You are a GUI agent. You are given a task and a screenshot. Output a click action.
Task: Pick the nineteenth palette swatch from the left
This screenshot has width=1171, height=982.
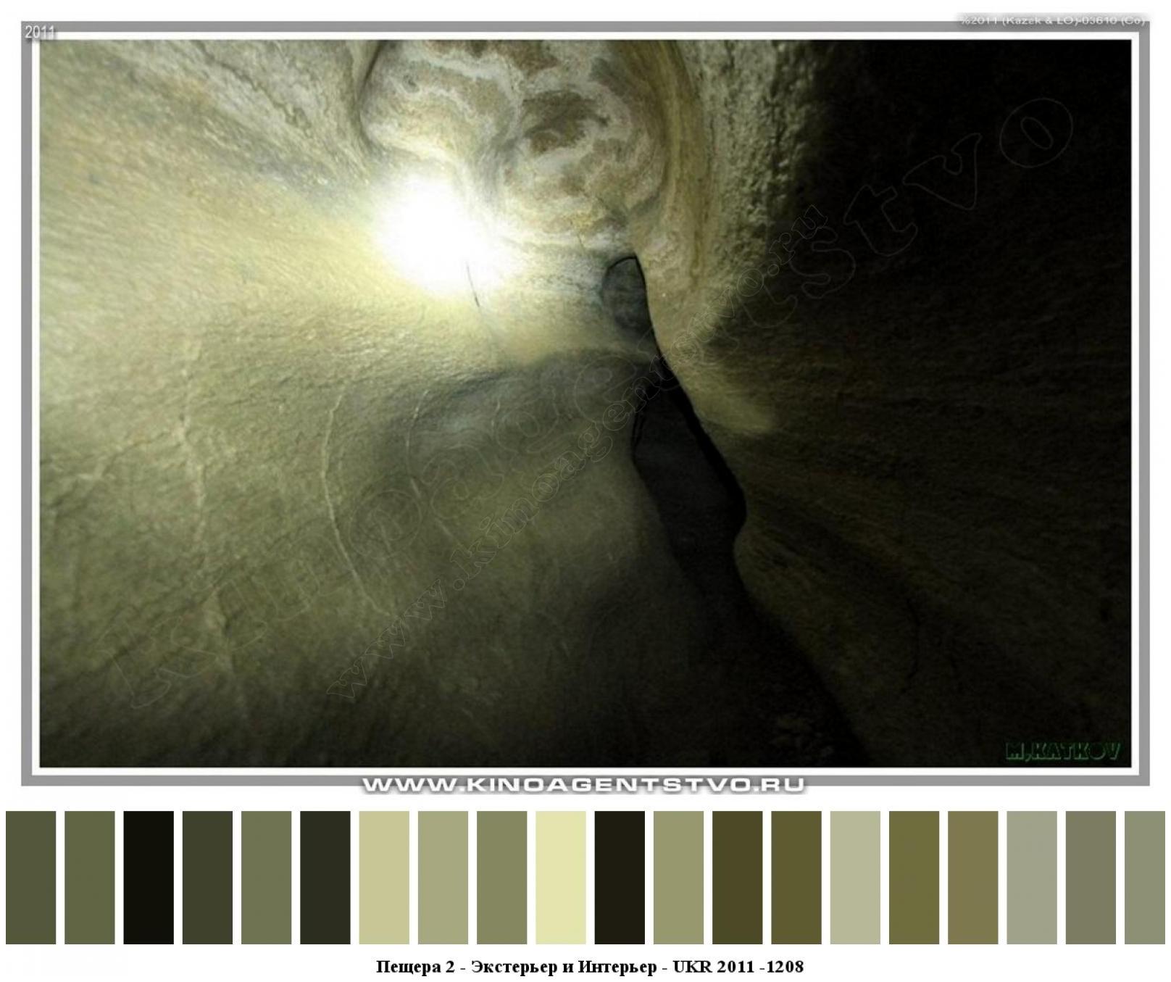[x=1091, y=877]
